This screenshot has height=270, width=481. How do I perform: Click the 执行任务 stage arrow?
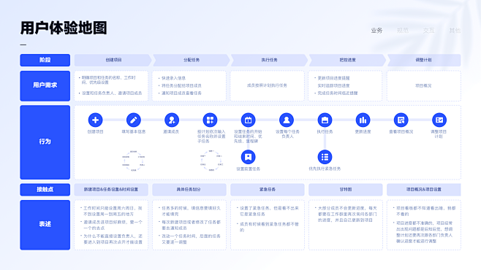click(269, 60)
